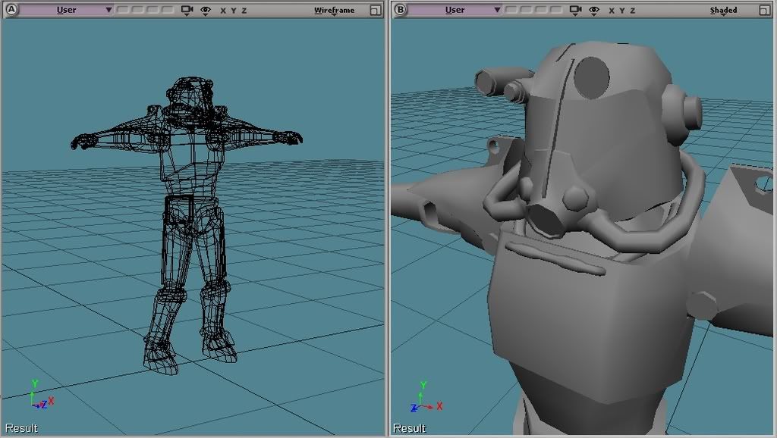
Task: Open the eye visibility menu in viewport A
Action: pos(206,11)
